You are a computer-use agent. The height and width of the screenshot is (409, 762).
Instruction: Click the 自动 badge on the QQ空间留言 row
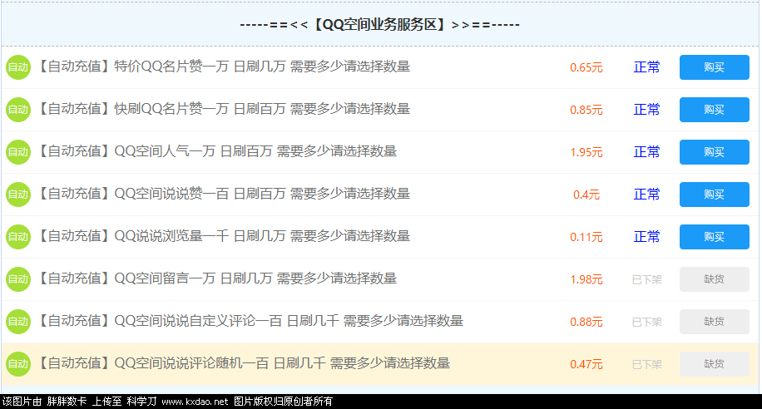click(x=18, y=278)
